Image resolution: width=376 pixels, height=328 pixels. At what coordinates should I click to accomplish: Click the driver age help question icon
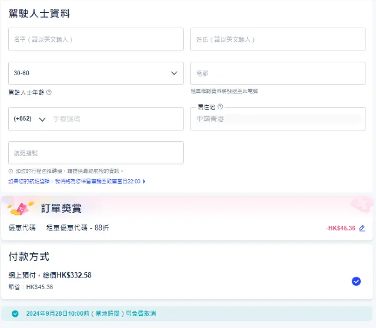pos(49,92)
